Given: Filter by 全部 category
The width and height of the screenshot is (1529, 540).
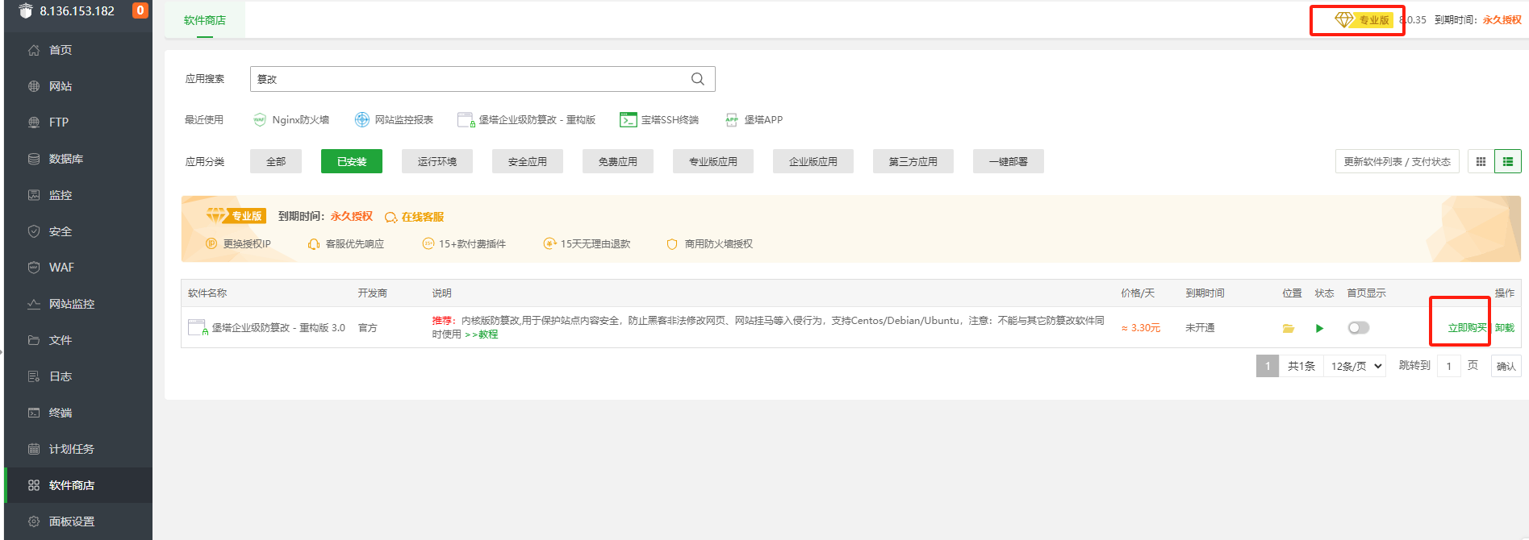Looking at the screenshot, I should [x=276, y=161].
